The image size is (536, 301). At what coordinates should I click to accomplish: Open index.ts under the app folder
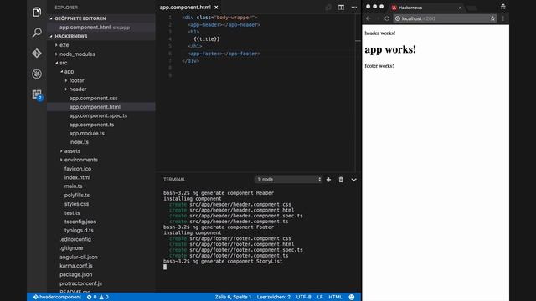79,142
